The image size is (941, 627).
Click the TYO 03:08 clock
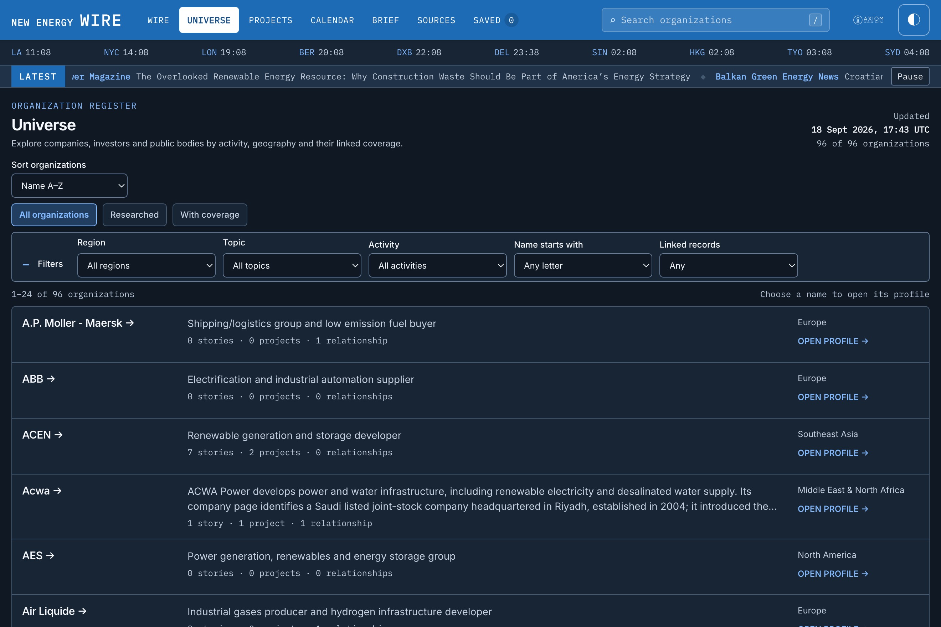[x=809, y=52]
